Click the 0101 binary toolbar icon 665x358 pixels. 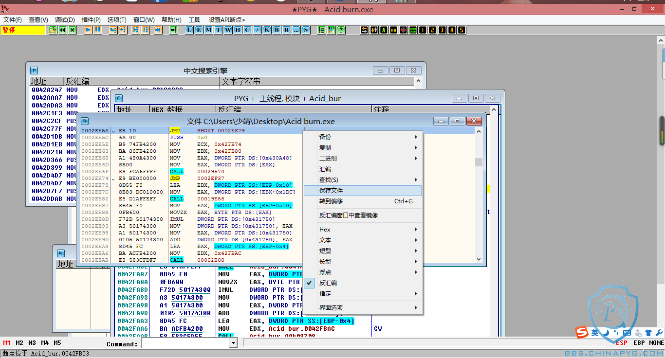pyautogui.click(x=413, y=30)
